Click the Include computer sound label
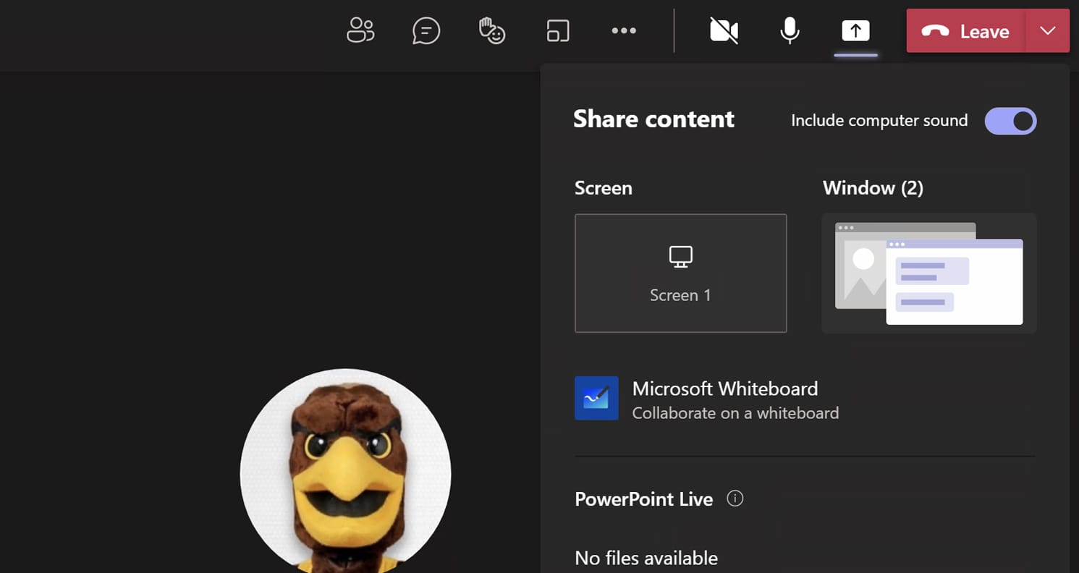Screen dimensions: 1079x573 (879, 121)
